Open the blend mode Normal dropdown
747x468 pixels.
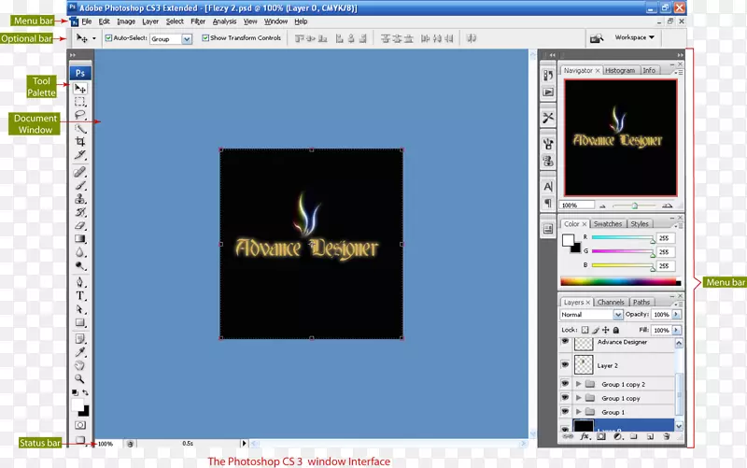click(x=617, y=315)
